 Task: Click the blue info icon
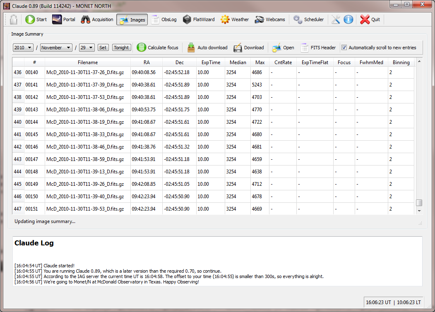pos(348,19)
